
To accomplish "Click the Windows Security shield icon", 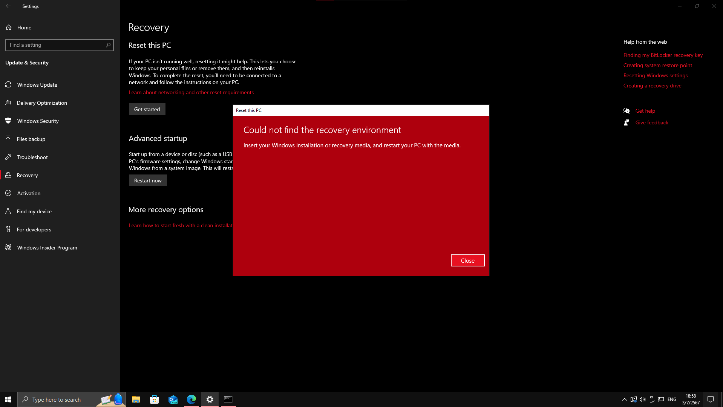I will point(8,121).
